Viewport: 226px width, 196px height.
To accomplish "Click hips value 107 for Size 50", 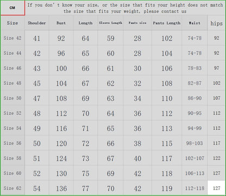I will (x=217, y=98).
